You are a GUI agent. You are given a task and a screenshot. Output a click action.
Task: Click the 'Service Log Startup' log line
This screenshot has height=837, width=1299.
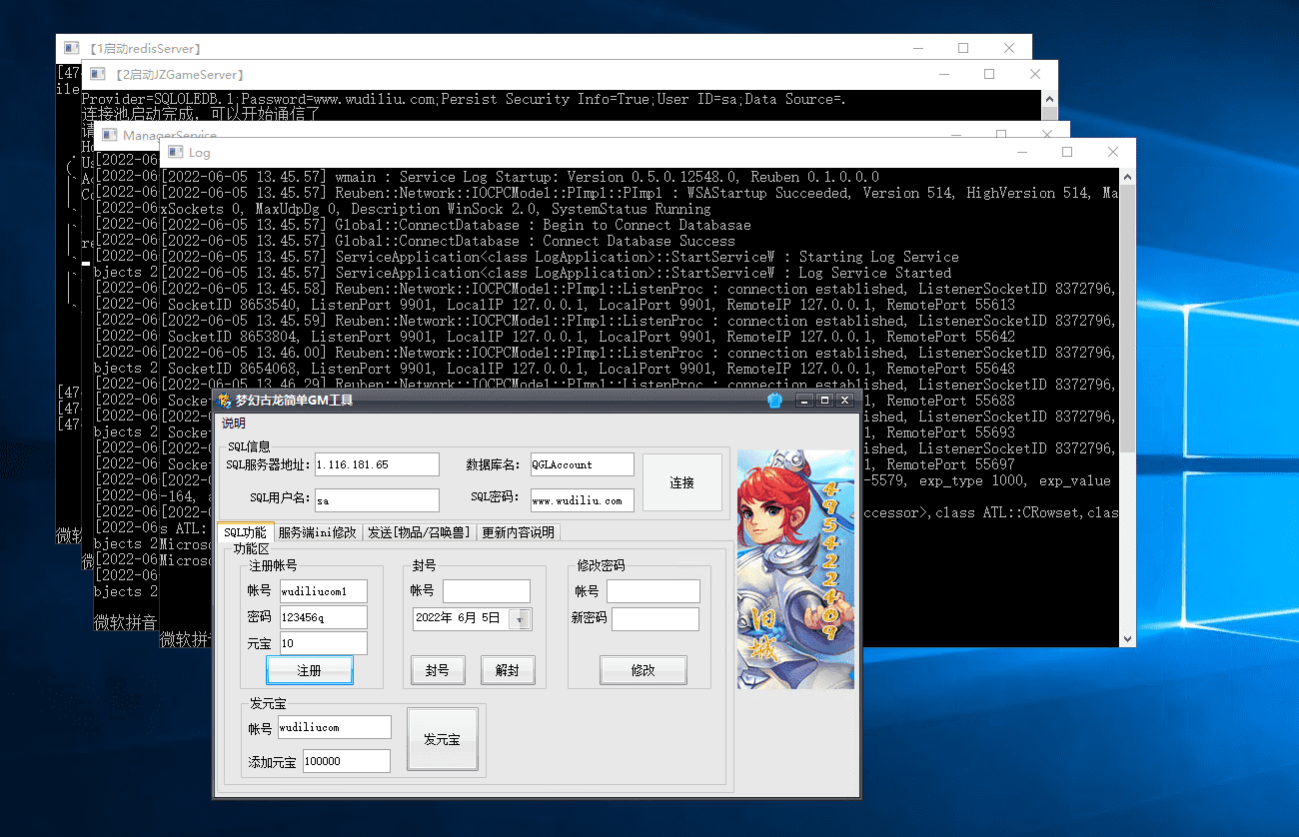tap(520, 177)
